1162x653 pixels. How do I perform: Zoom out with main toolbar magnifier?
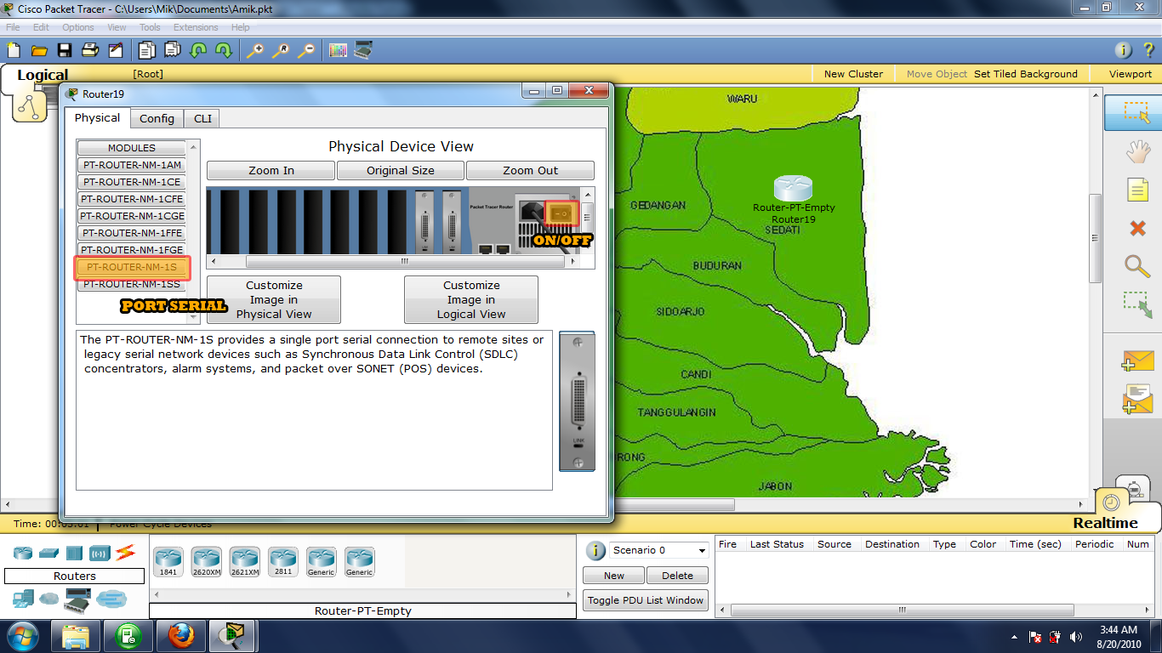pos(306,50)
